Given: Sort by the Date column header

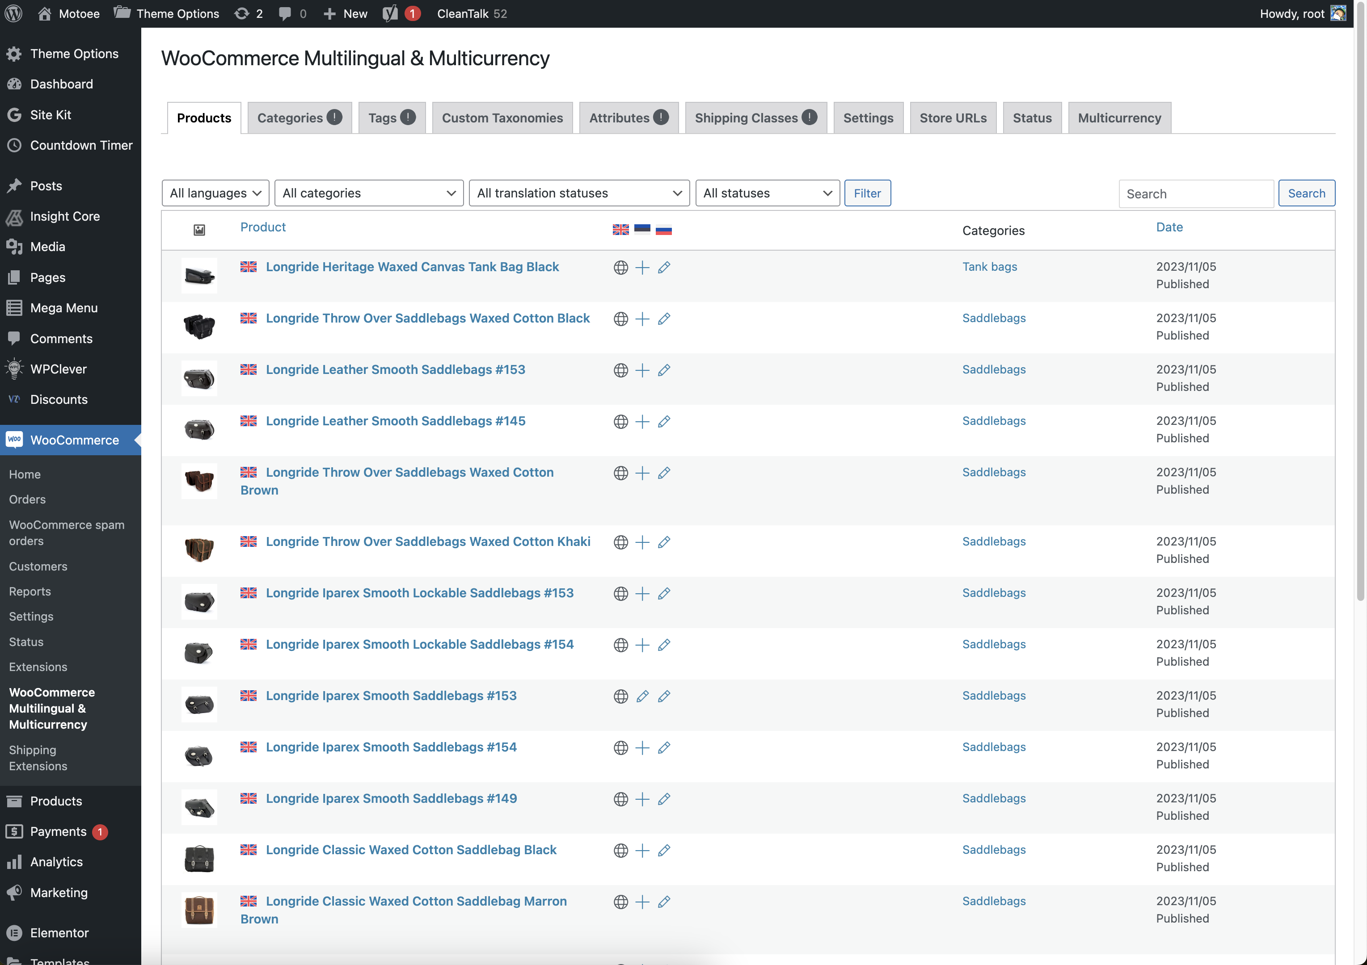Looking at the screenshot, I should pos(1169,227).
